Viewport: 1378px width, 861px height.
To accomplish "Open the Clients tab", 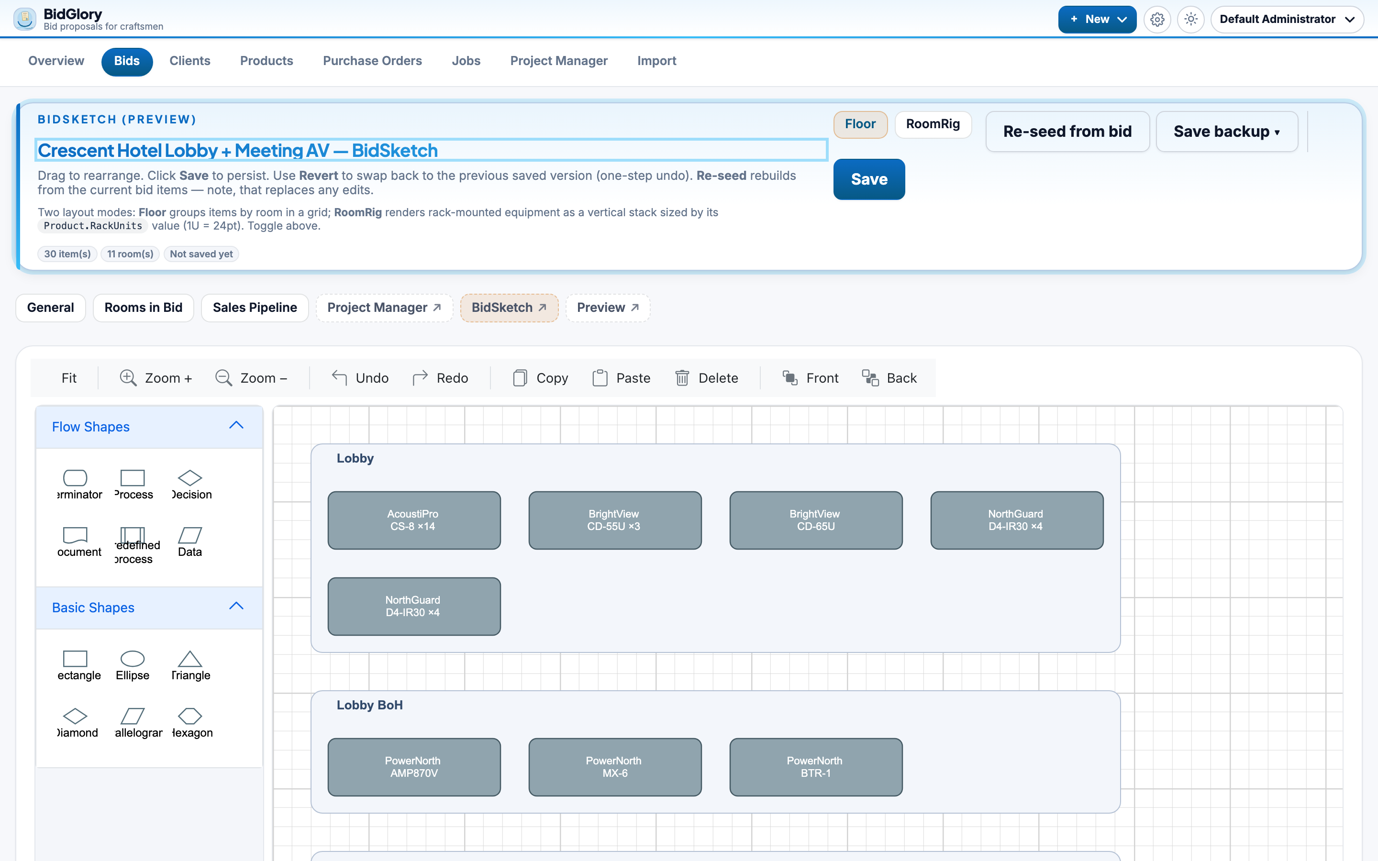I will (189, 61).
